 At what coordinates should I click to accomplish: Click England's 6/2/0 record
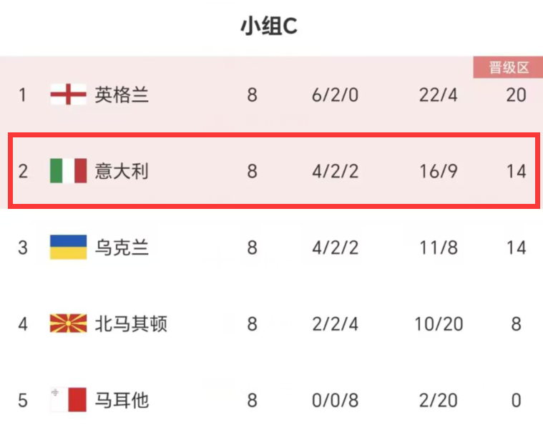point(335,95)
